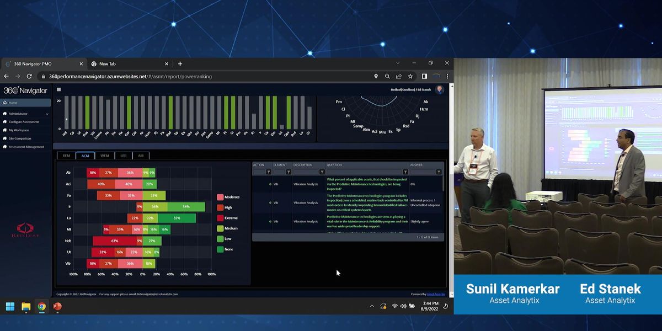Open the Question column filter funnel
The height and width of the screenshot is (331, 662).
pyautogui.click(x=404, y=172)
